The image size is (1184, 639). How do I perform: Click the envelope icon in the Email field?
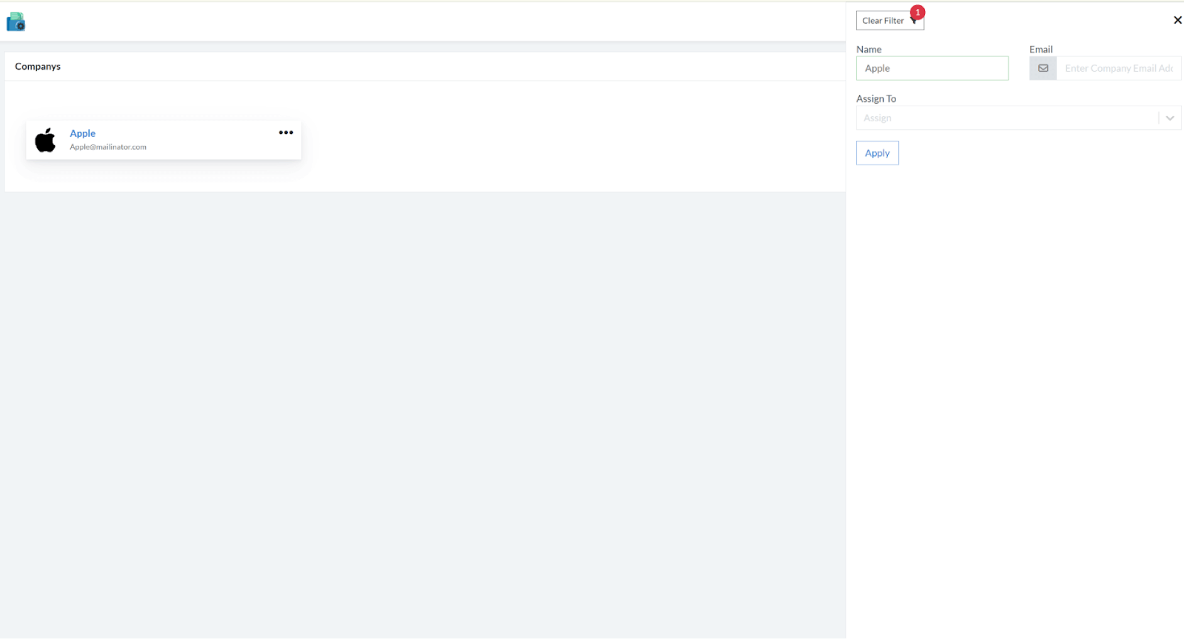(1043, 68)
